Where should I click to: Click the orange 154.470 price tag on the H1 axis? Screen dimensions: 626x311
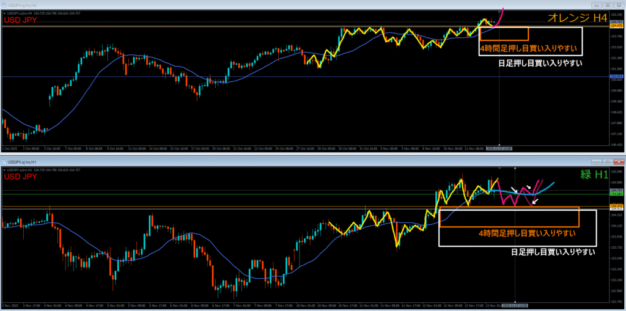[x=616, y=206]
